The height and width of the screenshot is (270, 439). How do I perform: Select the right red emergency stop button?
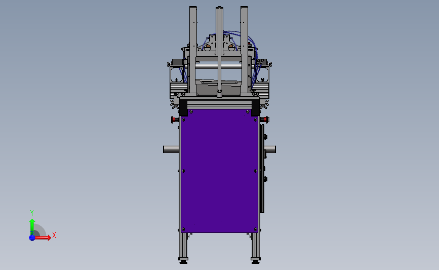pos(265,120)
